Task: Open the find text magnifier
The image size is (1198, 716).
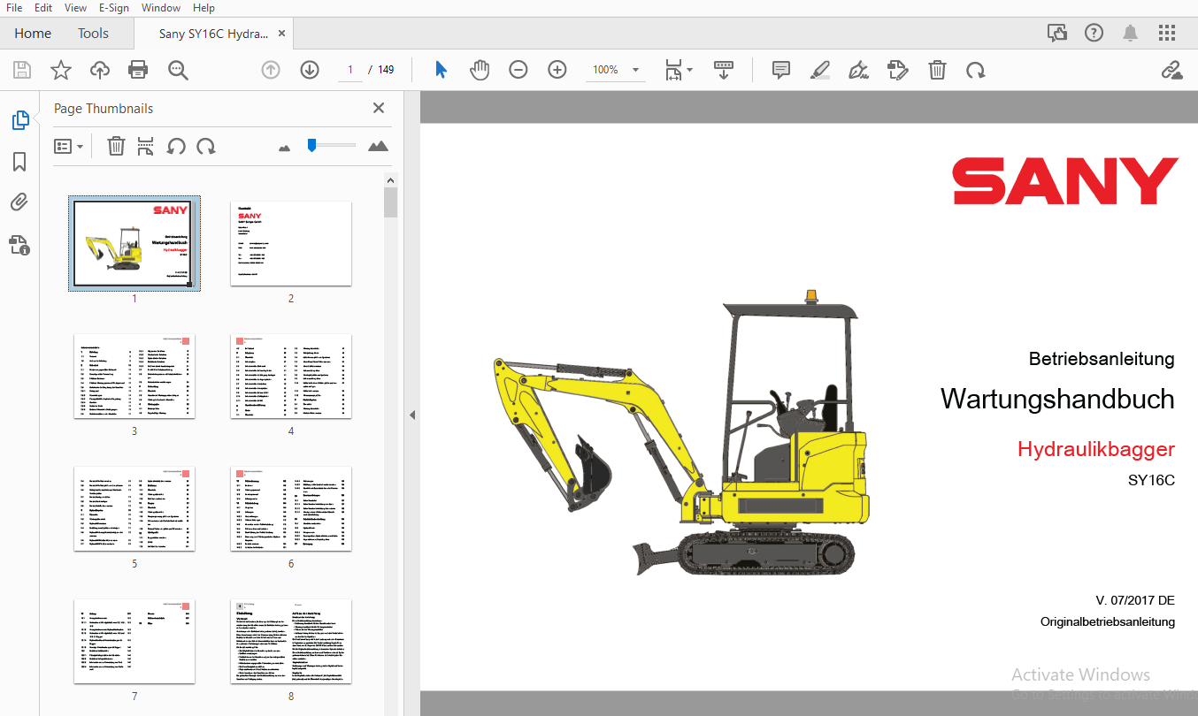Action: click(179, 70)
